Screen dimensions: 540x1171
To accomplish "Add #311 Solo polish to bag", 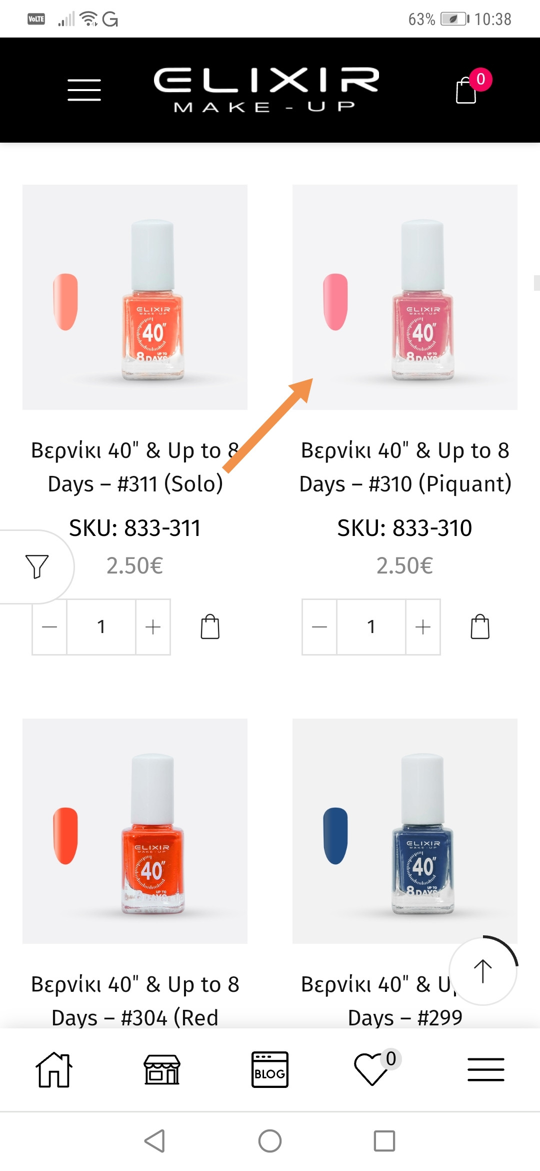I will tap(210, 627).
